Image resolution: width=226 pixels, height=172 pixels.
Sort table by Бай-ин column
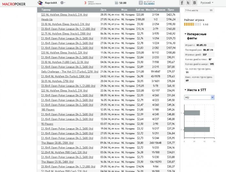tap(140, 10)
